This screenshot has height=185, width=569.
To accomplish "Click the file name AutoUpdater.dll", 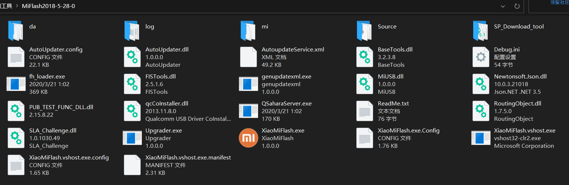I will 167,50.
